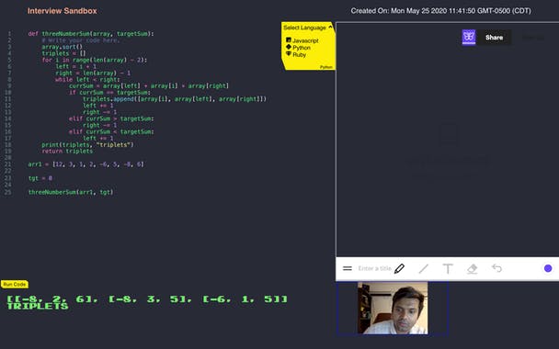
Task: Click the tgt = 0 line
Action: (x=40, y=178)
